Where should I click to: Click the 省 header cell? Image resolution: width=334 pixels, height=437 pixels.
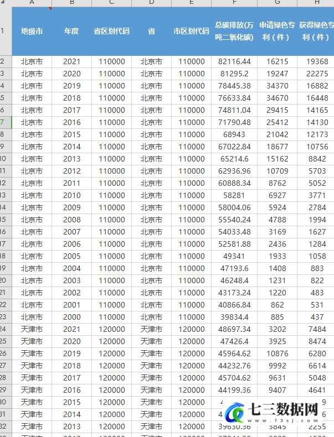152,31
